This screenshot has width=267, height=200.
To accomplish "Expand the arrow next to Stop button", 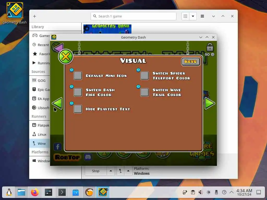I will [111, 171].
